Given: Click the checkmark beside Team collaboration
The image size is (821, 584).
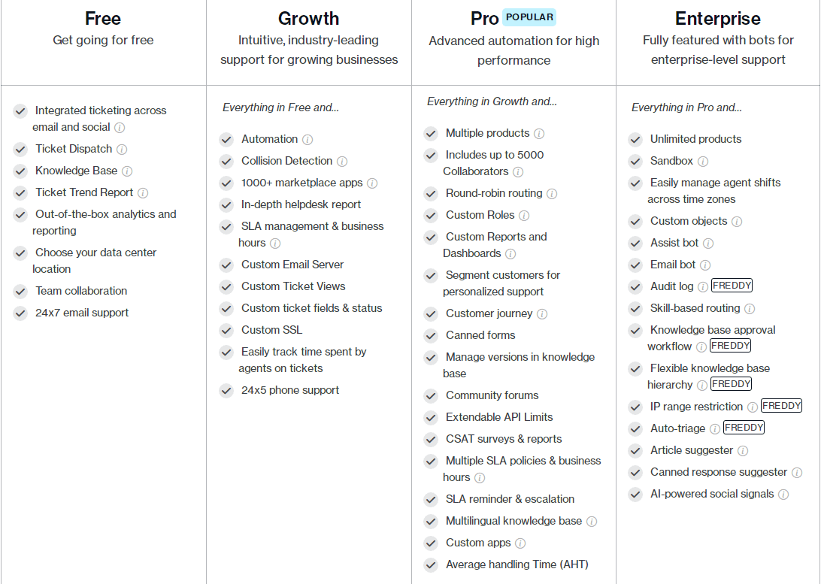Looking at the screenshot, I should (20, 292).
